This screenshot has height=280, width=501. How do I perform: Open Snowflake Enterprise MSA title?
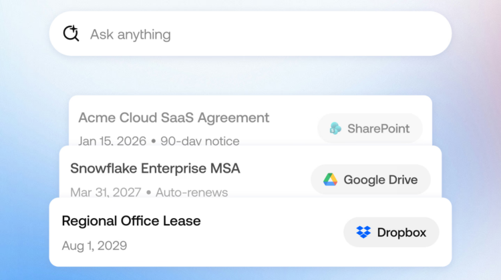155,169
